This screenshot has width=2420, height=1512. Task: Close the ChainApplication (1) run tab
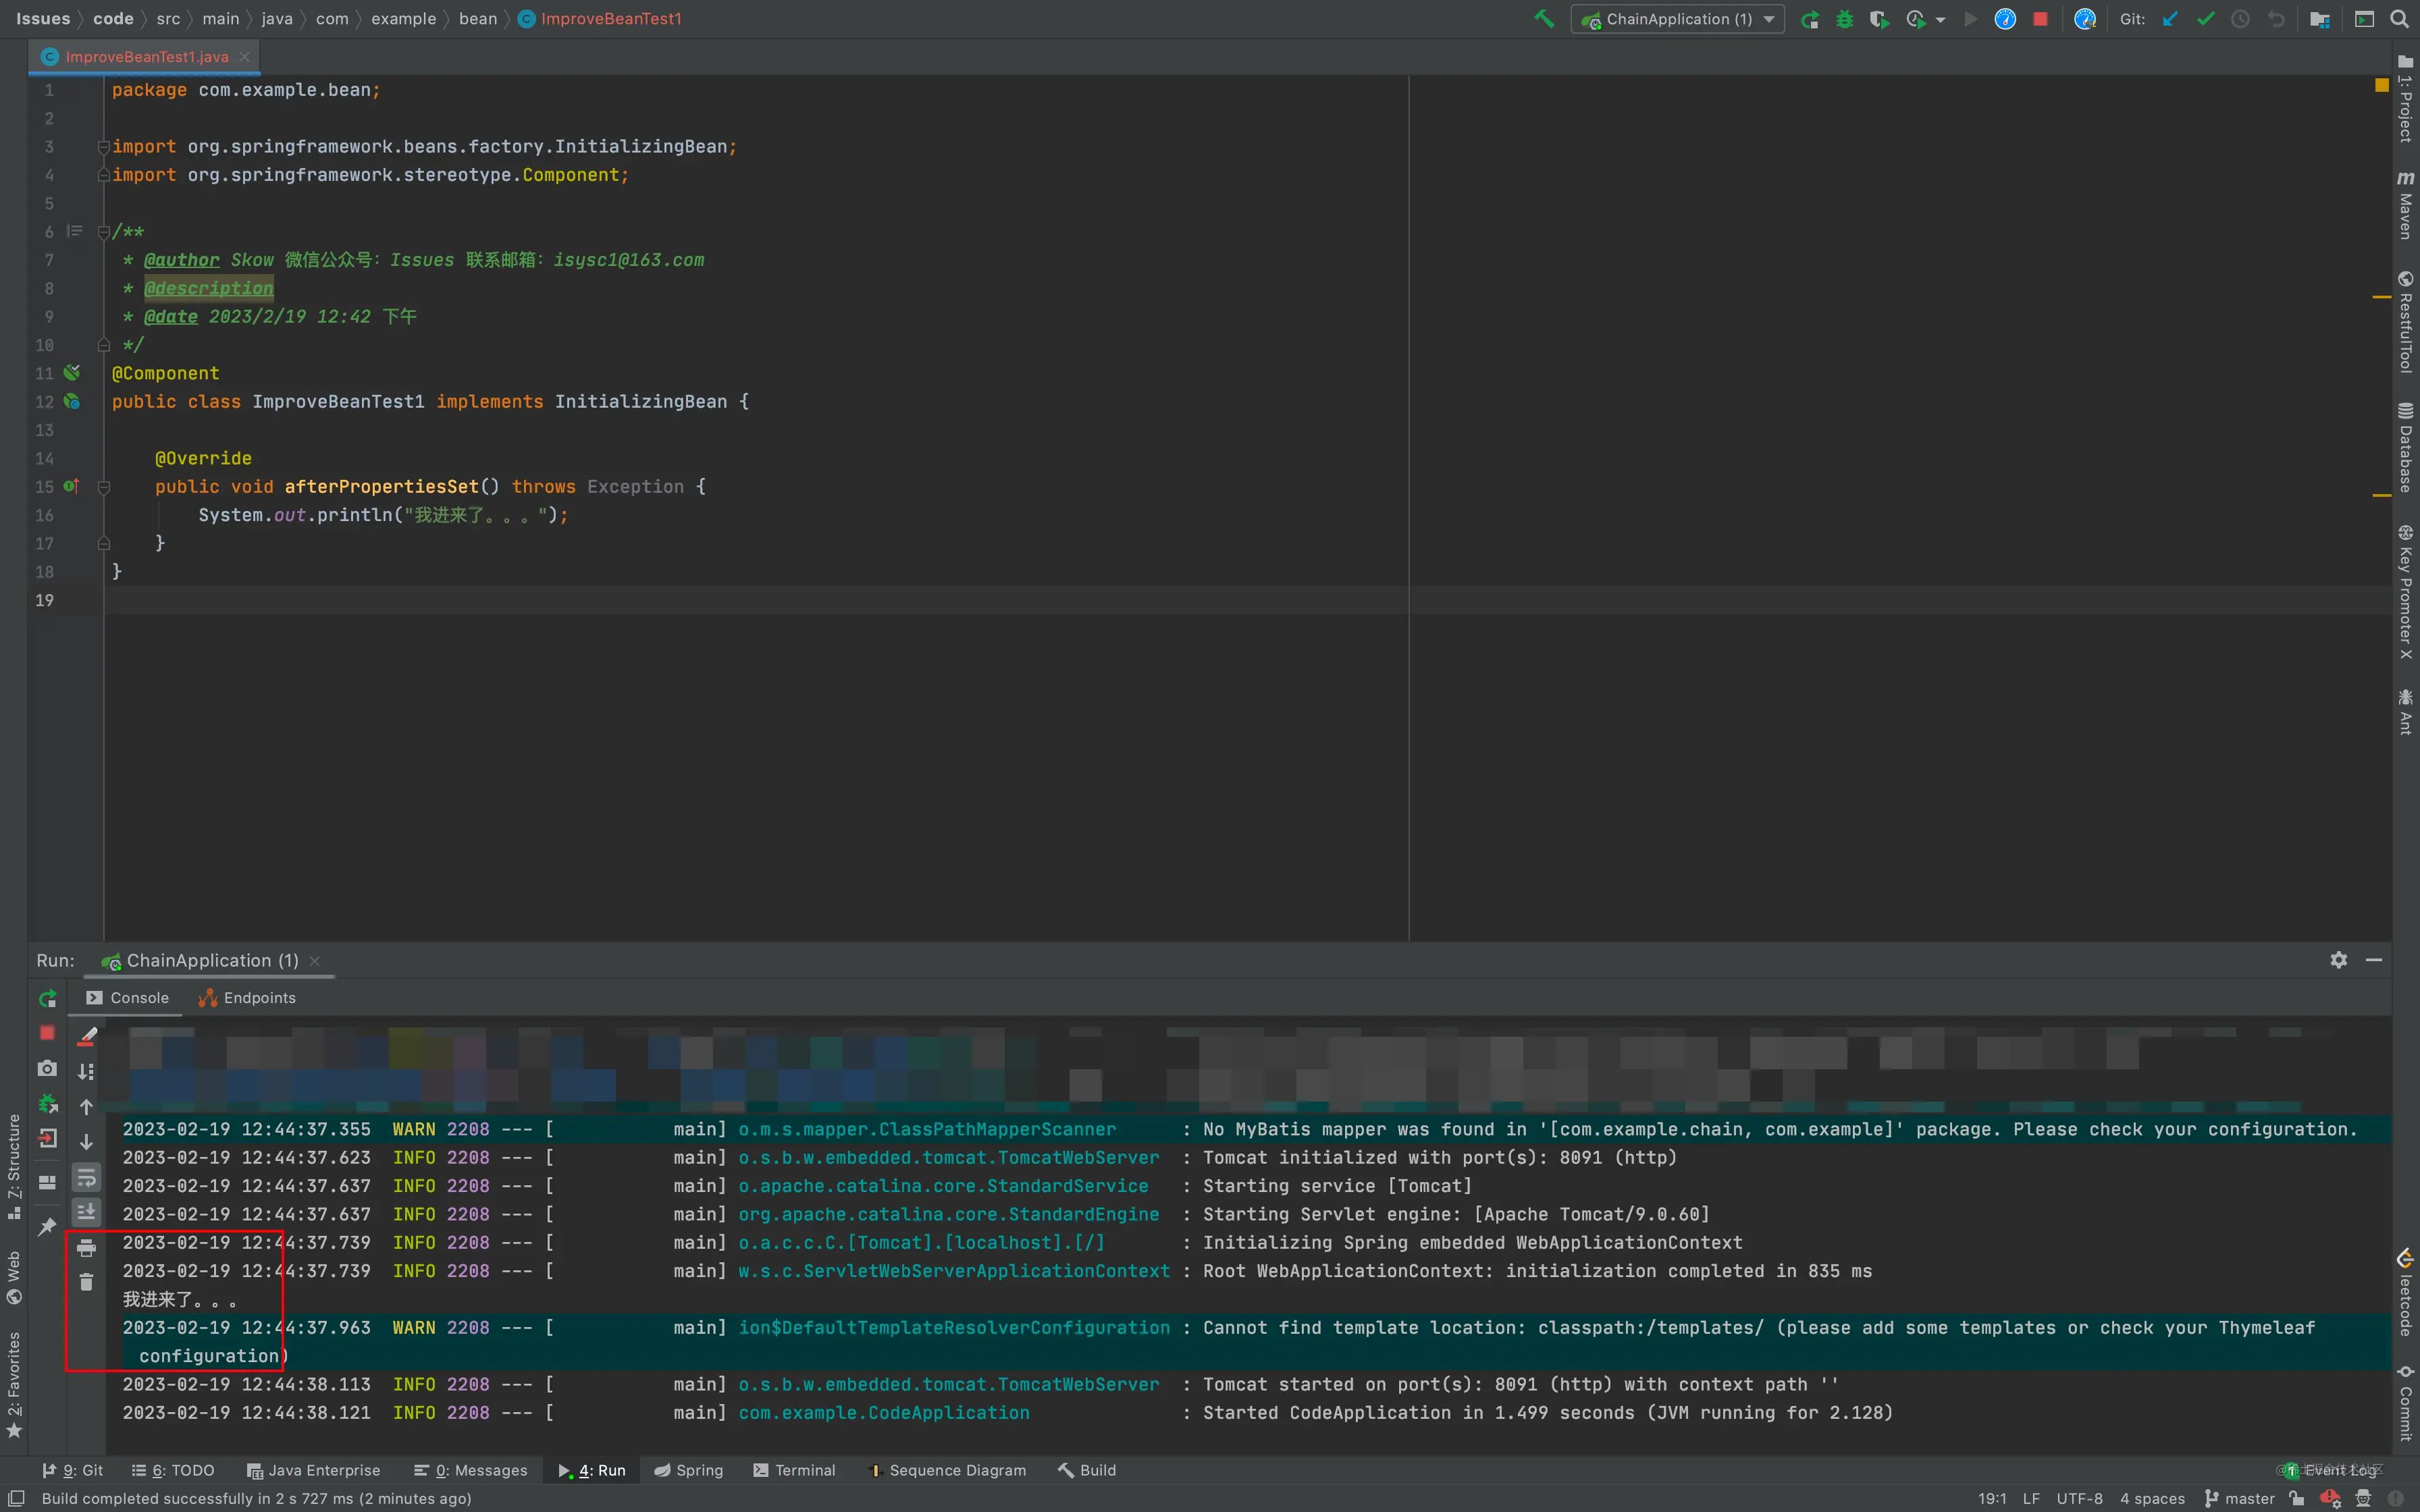click(x=315, y=961)
